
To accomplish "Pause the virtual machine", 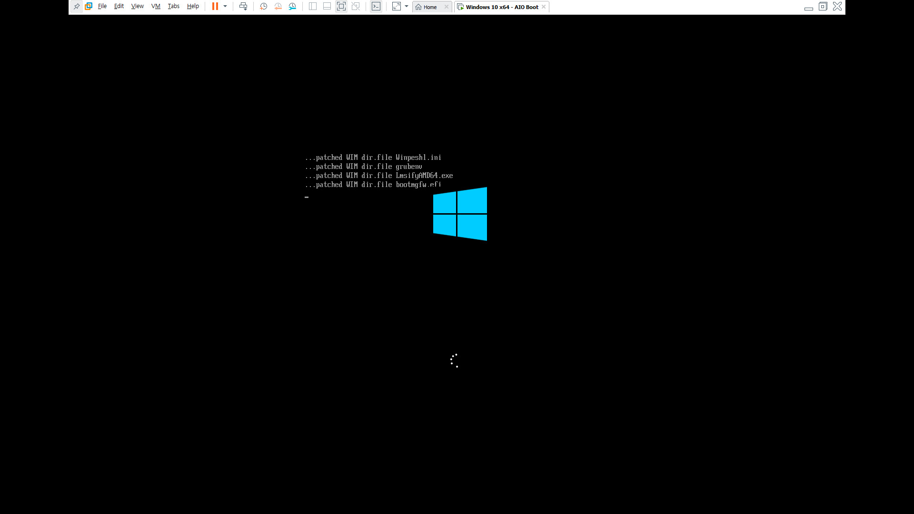I will click(x=215, y=7).
